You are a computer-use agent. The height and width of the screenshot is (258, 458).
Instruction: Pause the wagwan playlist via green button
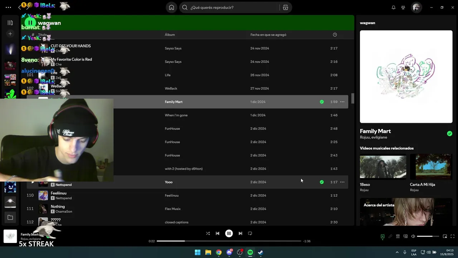[x=30, y=23]
